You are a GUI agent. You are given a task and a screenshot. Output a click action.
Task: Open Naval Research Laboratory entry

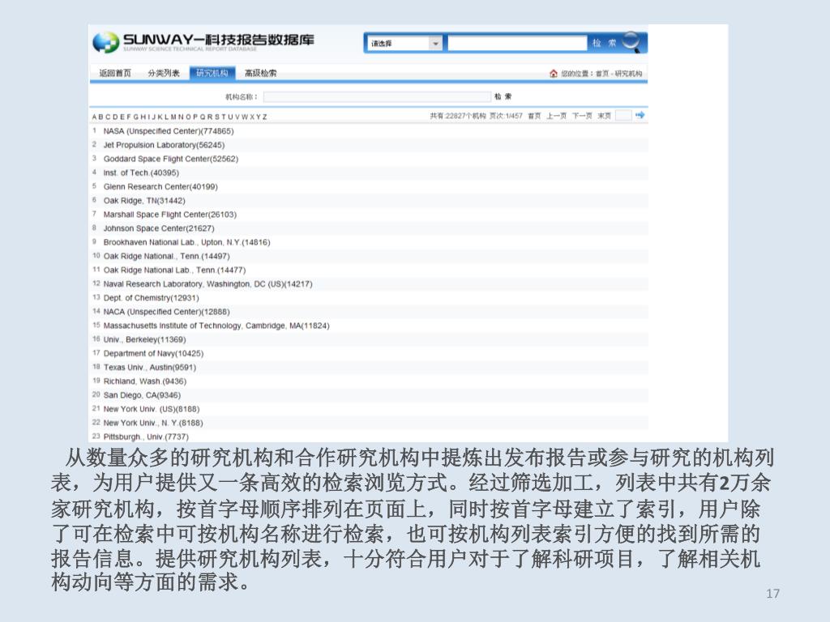pos(208,284)
